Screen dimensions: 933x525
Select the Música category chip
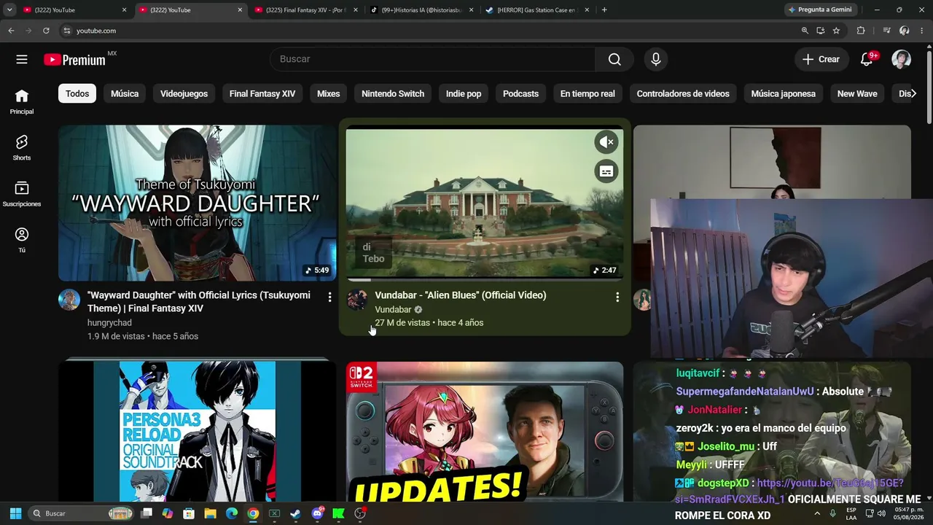tap(125, 93)
